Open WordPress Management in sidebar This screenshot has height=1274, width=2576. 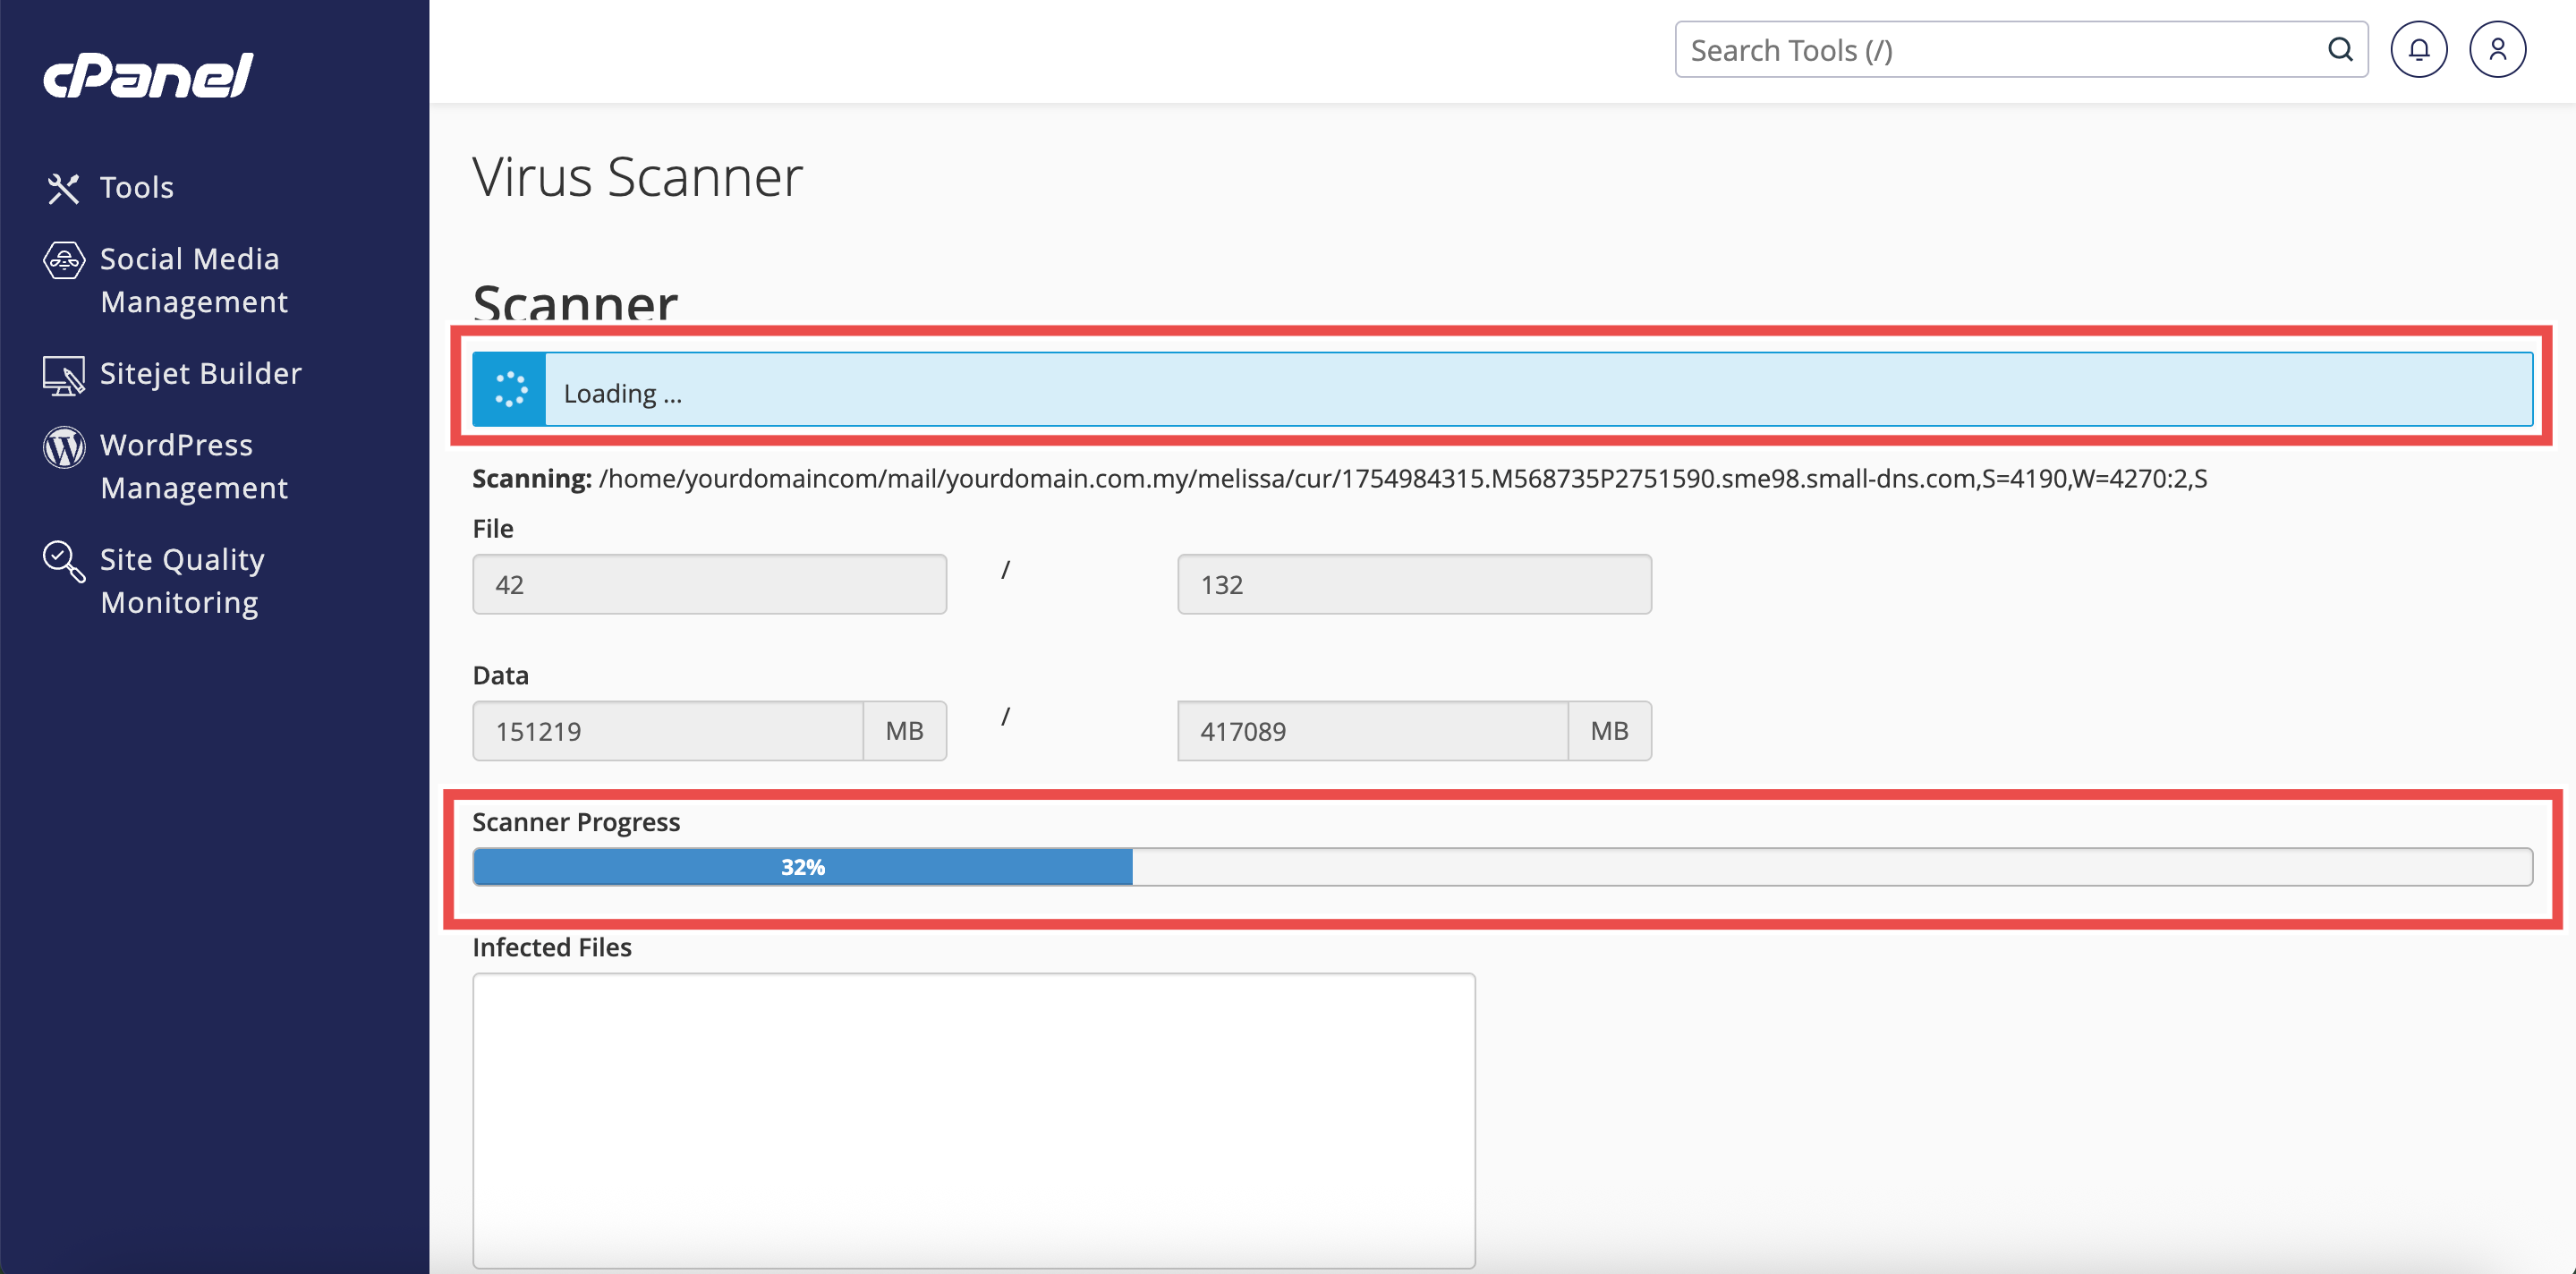point(194,466)
